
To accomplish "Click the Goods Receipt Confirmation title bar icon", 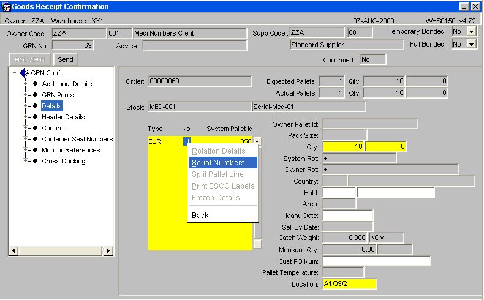I will 6,7.
